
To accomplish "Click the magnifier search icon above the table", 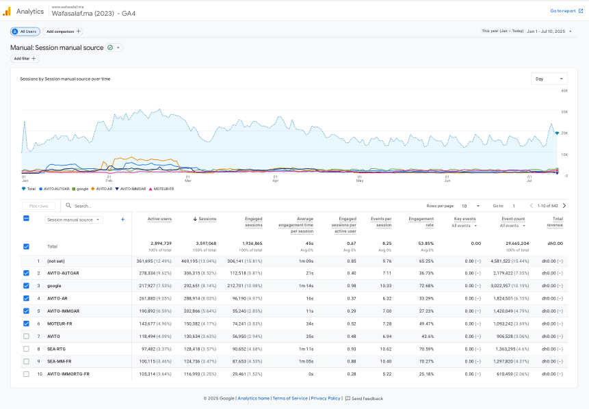I will click(68, 205).
